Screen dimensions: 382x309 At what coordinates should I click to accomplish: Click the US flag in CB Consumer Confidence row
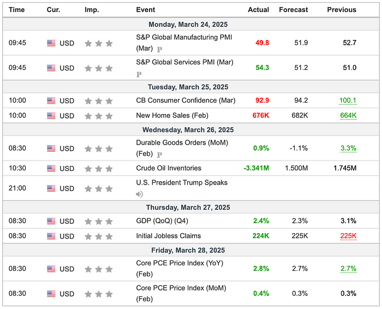51,100
